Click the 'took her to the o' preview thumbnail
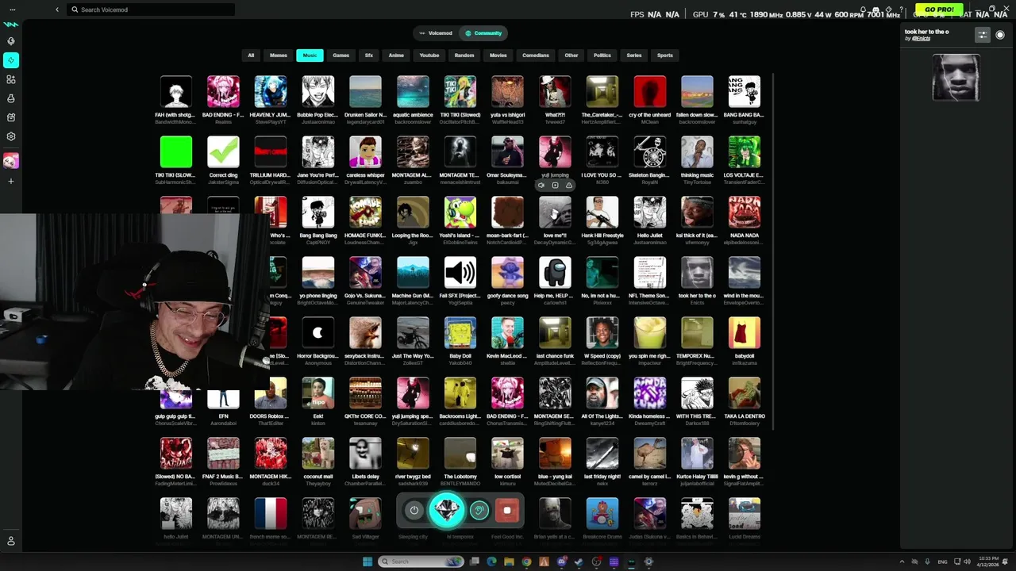Viewport: 1016px width, 571px height. point(956,78)
